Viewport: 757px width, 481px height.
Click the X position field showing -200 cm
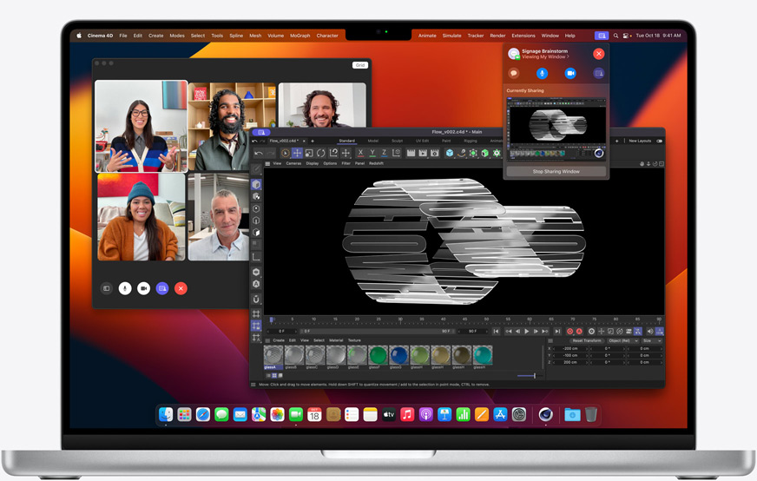[570, 349]
